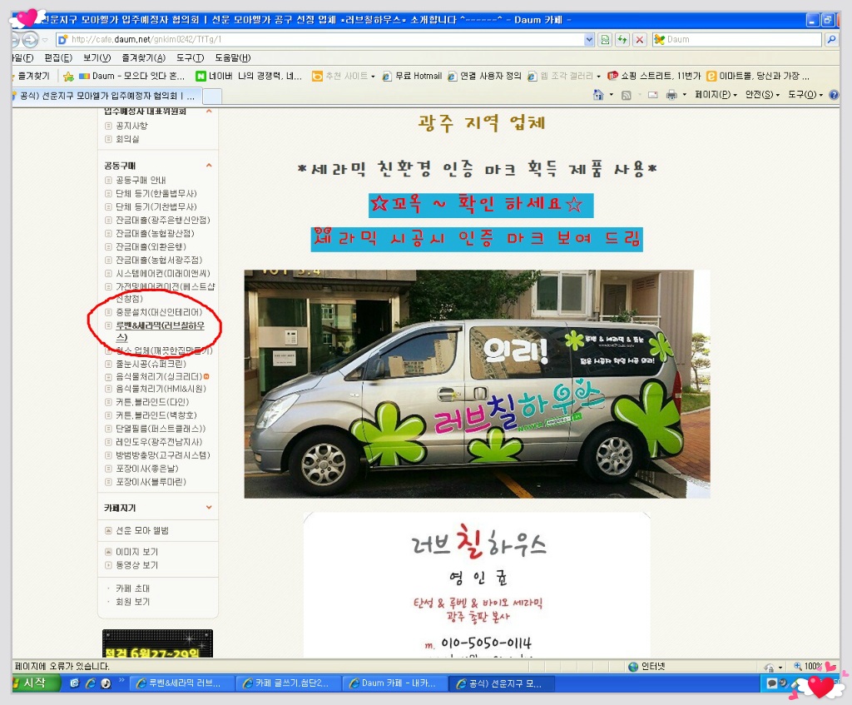Screen dimensions: 852x705
Task: Open 루벤&세라믹(러브칠하우스) board
Action: pyautogui.click(x=160, y=331)
